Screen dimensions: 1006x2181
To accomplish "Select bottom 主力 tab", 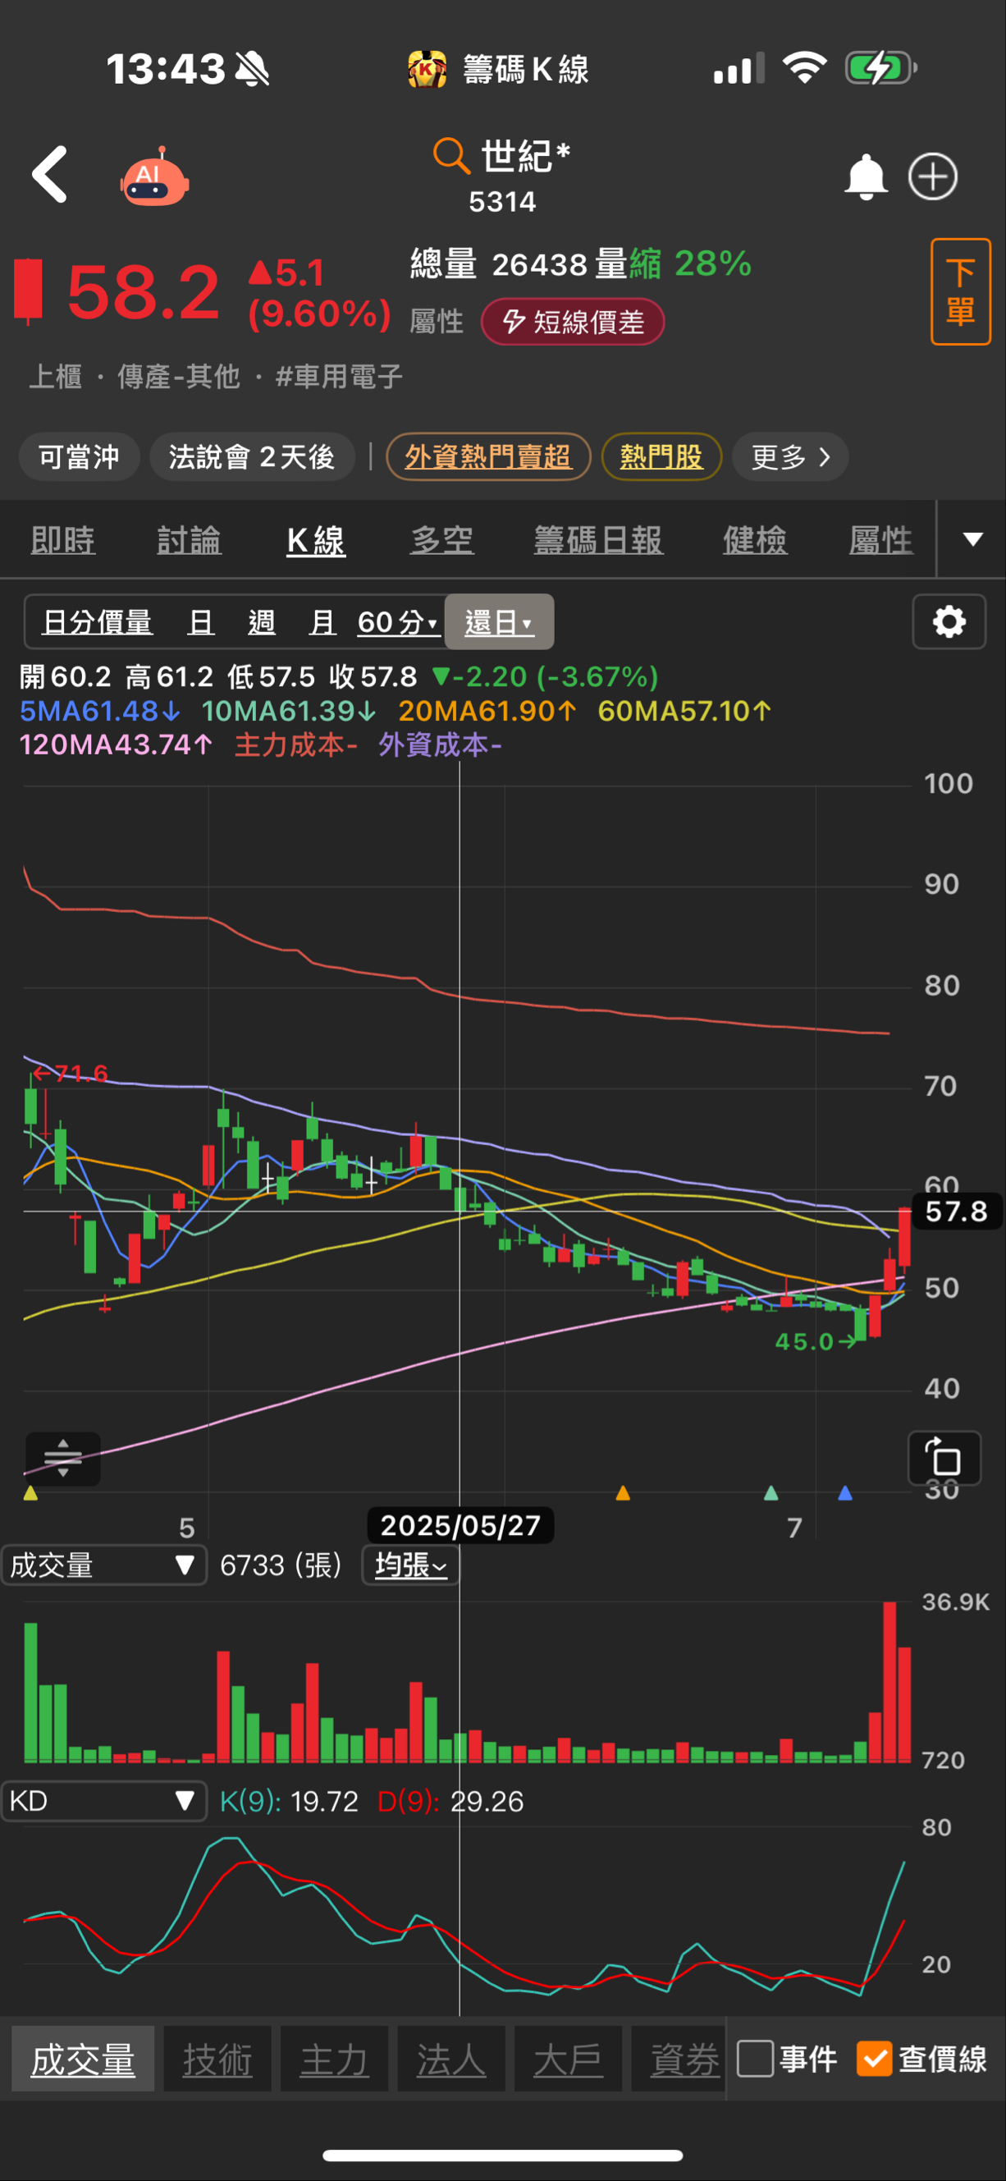I will point(334,2059).
